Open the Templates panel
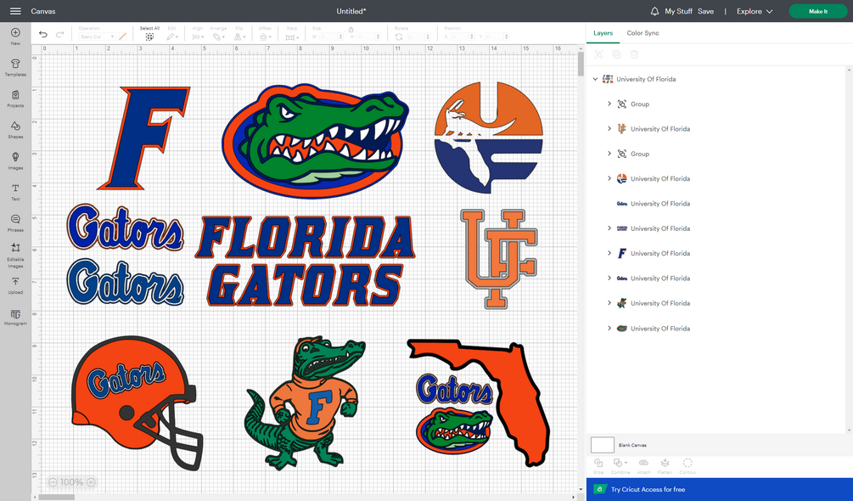 click(x=15, y=67)
